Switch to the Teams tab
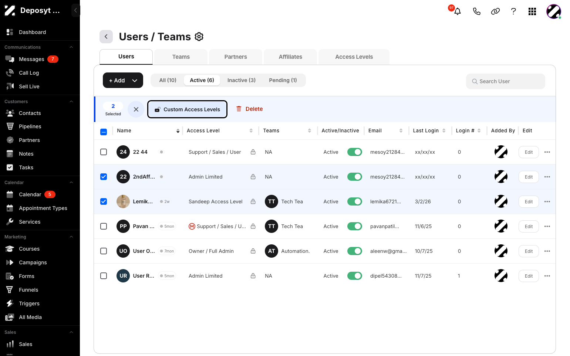Viewport: 570px width, 356px height. pyautogui.click(x=181, y=57)
